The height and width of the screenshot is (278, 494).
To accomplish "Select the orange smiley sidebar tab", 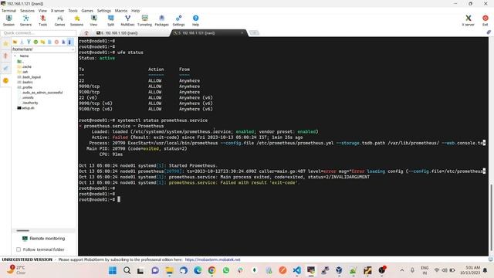I will point(5,80).
